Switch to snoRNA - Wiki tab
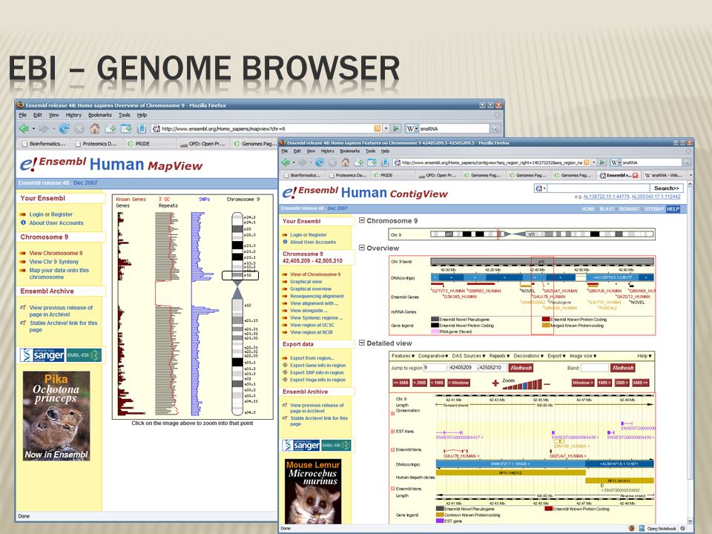 pos(663,175)
